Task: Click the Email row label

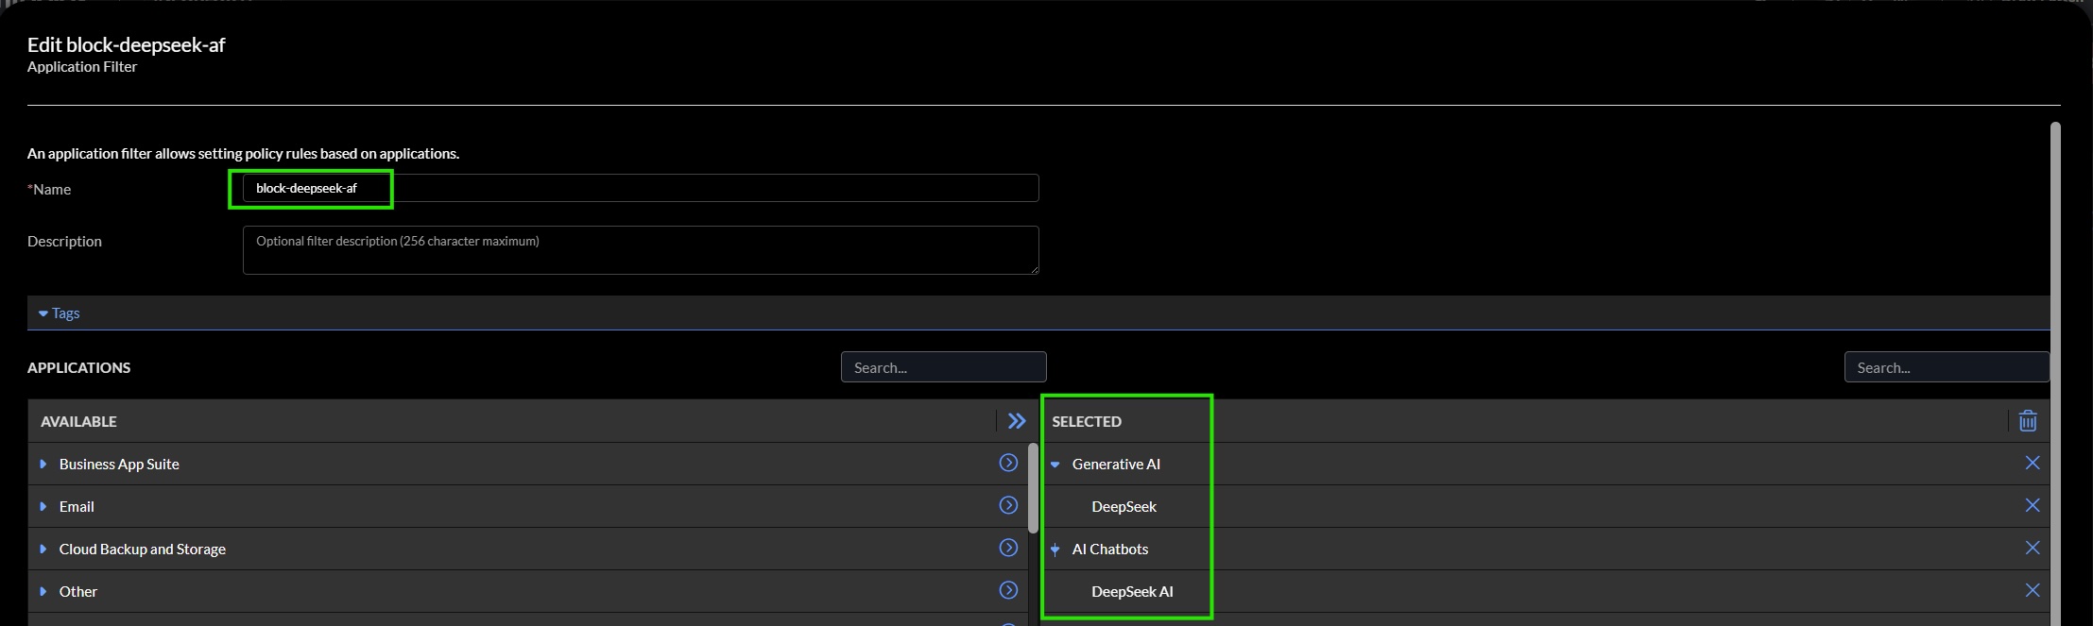Action: coord(77,506)
